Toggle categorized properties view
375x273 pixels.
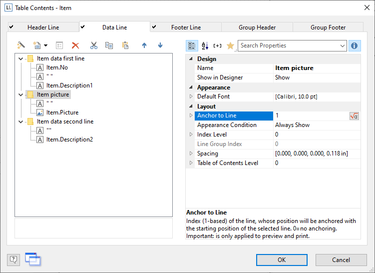pyautogui.click(x=192, y=46)
